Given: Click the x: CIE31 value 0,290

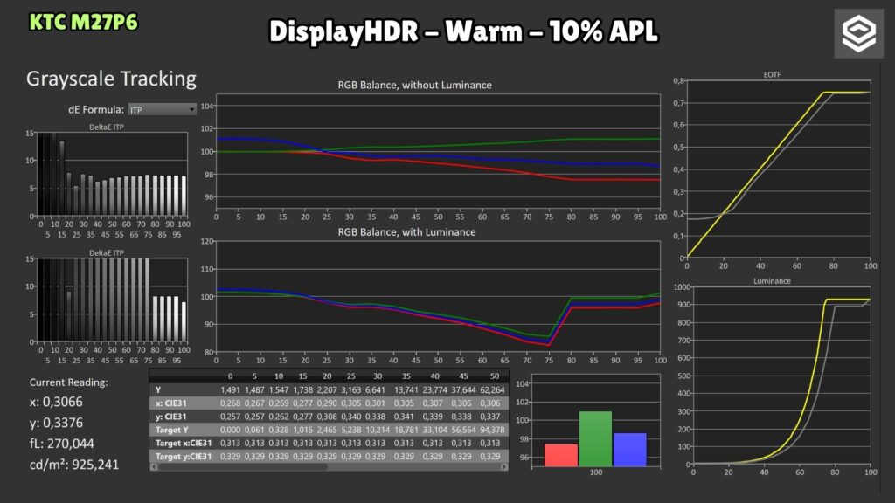Looking at the screenshot, I should point(327,403).
